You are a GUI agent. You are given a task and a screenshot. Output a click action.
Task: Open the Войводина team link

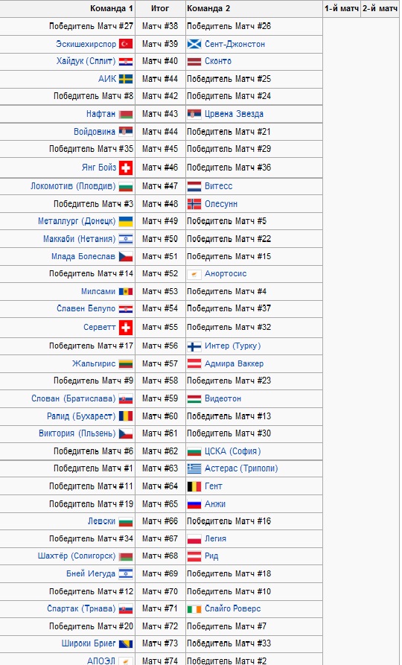pos(95,132)
